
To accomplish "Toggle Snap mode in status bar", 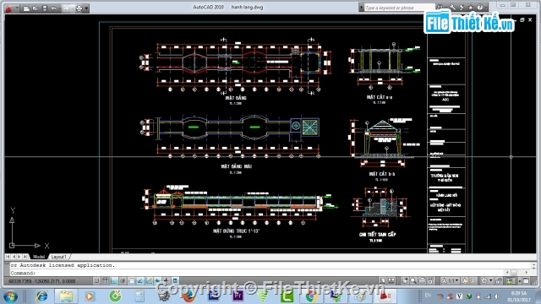I will click(96, 281).
